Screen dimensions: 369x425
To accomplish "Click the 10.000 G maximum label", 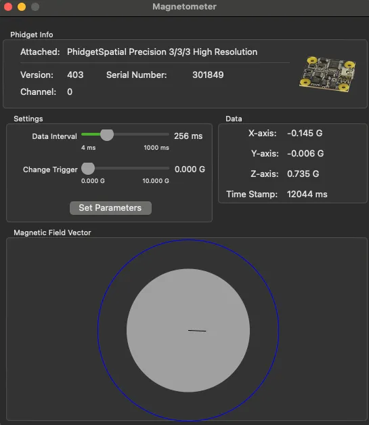I will click(156, 181).
